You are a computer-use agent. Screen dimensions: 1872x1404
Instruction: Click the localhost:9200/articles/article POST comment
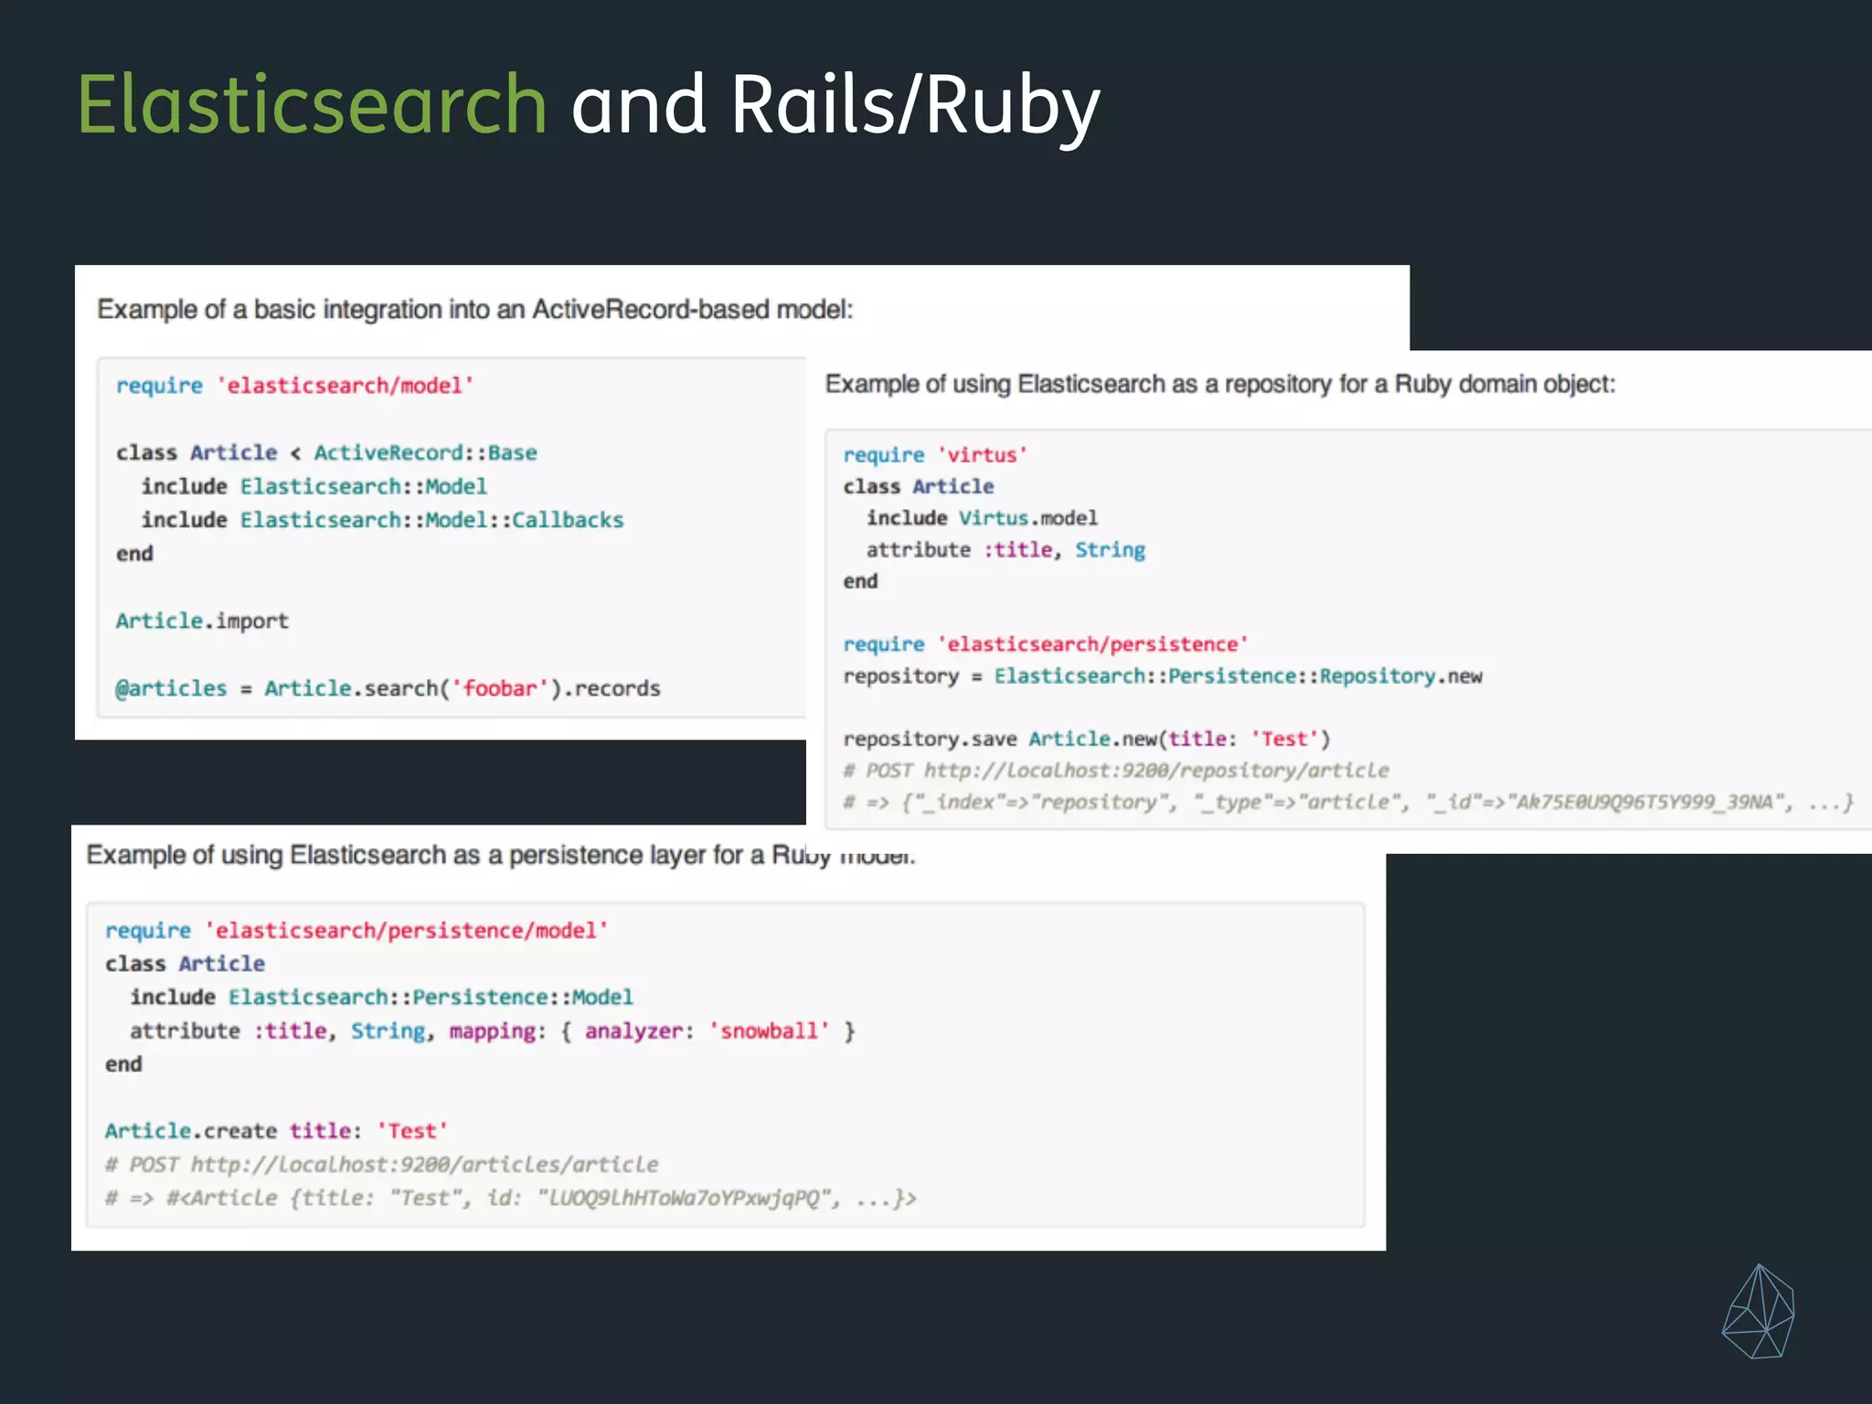[381, 1165]
